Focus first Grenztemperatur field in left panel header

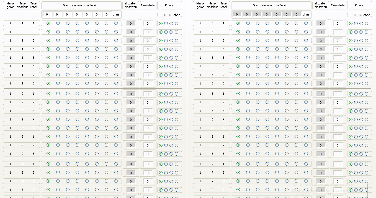47,14
